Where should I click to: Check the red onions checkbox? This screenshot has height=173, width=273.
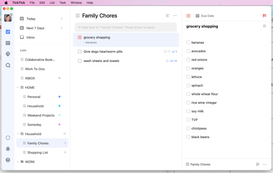coord(188,60)
